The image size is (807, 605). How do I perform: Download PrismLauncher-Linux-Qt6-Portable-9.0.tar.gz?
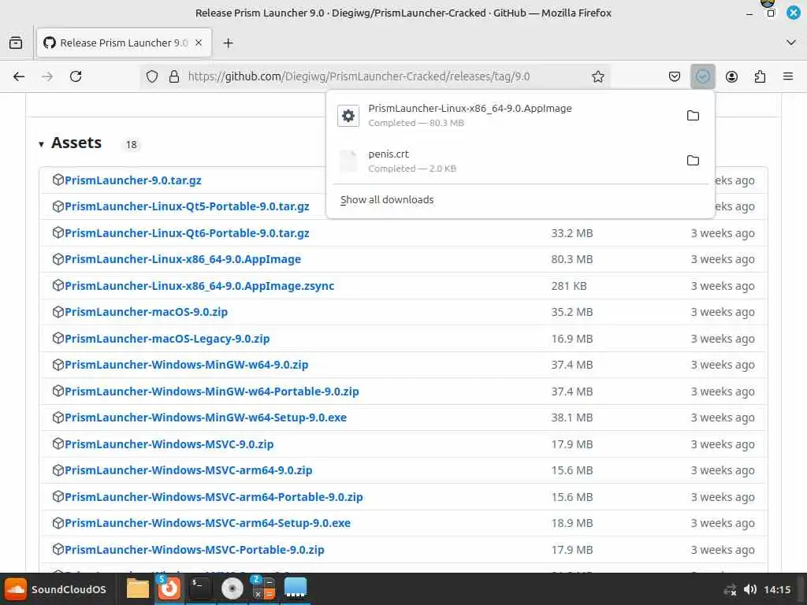point(187,233)
